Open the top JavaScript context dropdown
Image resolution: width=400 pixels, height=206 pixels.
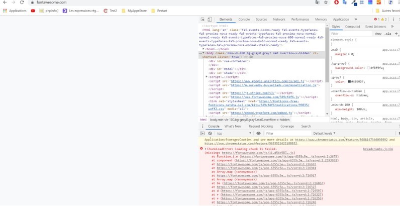(234, 133)
